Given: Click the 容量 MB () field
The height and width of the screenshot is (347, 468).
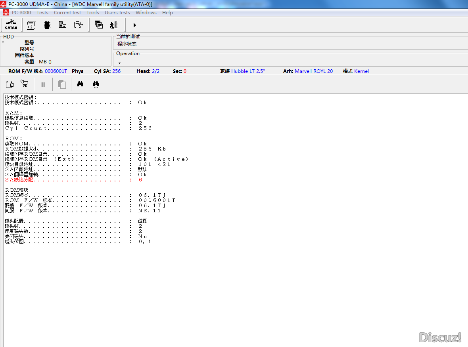Looking at the screenshot, I should pos(38,62).
